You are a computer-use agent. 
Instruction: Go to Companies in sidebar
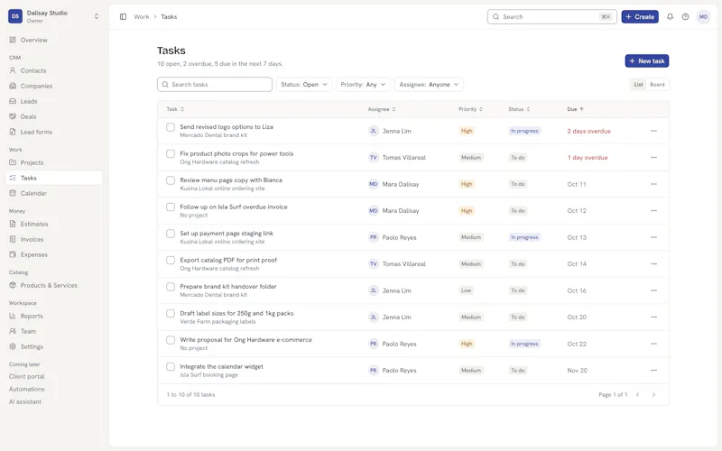coord(54,86)
